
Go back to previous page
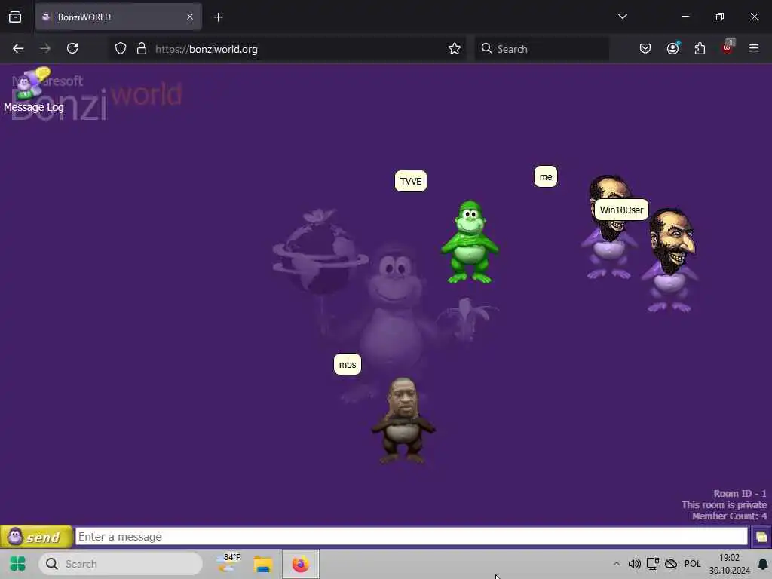coord(18,48)
